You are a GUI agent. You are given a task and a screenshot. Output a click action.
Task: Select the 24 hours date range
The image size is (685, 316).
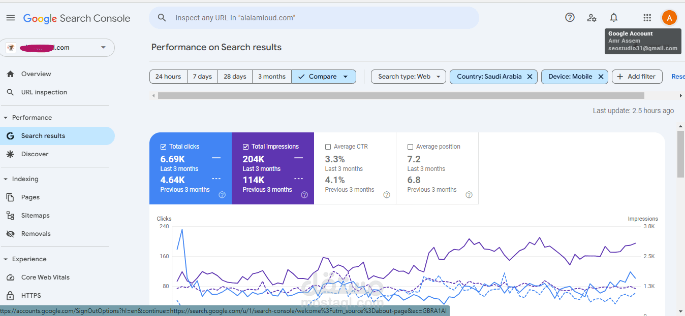pyautogui.click(x=168, y=77)
